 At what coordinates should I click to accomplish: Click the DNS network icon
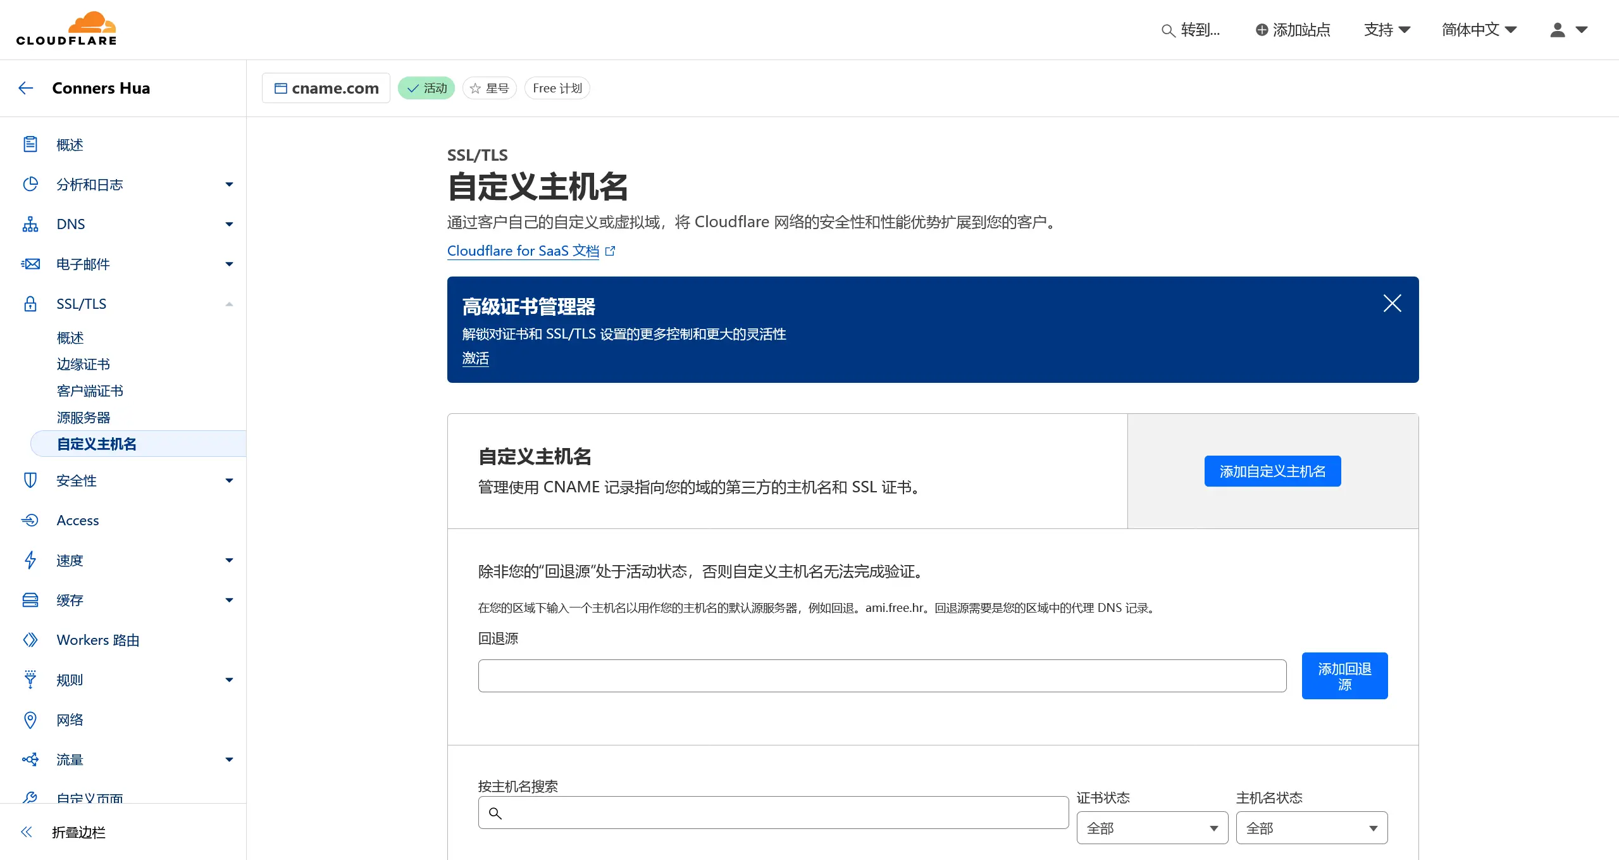pos(30,224)
